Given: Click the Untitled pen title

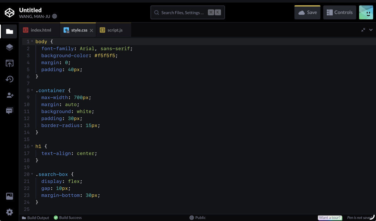Looking at the screenshot, I should click(x=30, y=10).
